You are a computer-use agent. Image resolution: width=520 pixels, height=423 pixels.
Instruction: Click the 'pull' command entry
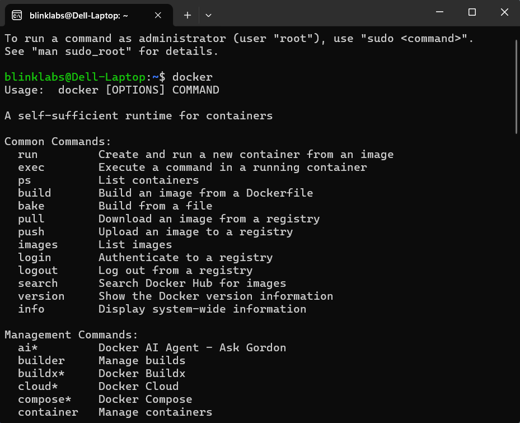tap(31, 219)
